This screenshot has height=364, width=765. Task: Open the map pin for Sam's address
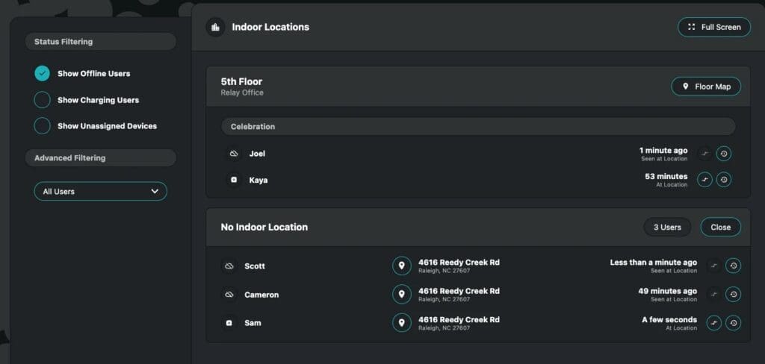tap(401, 322)
